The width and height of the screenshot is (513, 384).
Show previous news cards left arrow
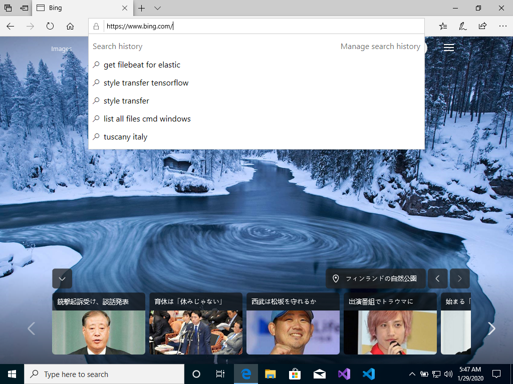click(31, 328)
